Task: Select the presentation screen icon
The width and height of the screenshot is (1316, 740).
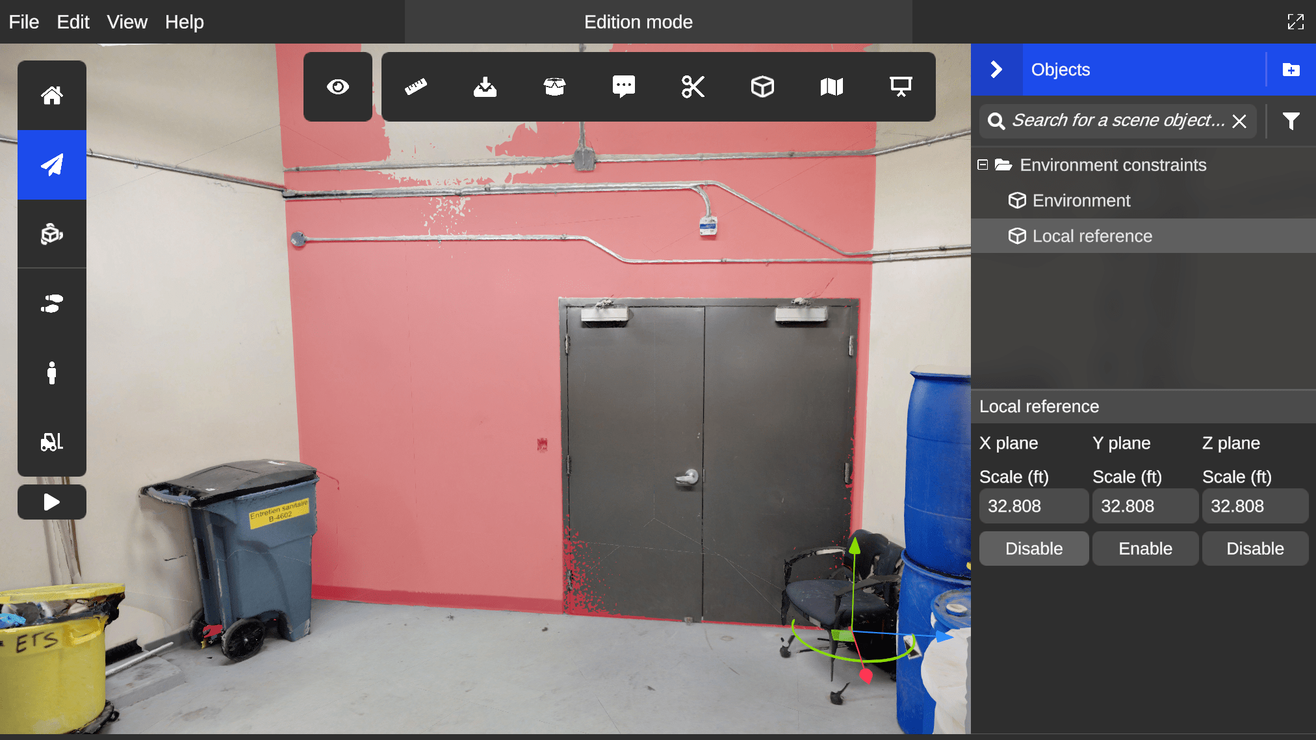Action: pyautogui.click(x=901, y=86)
